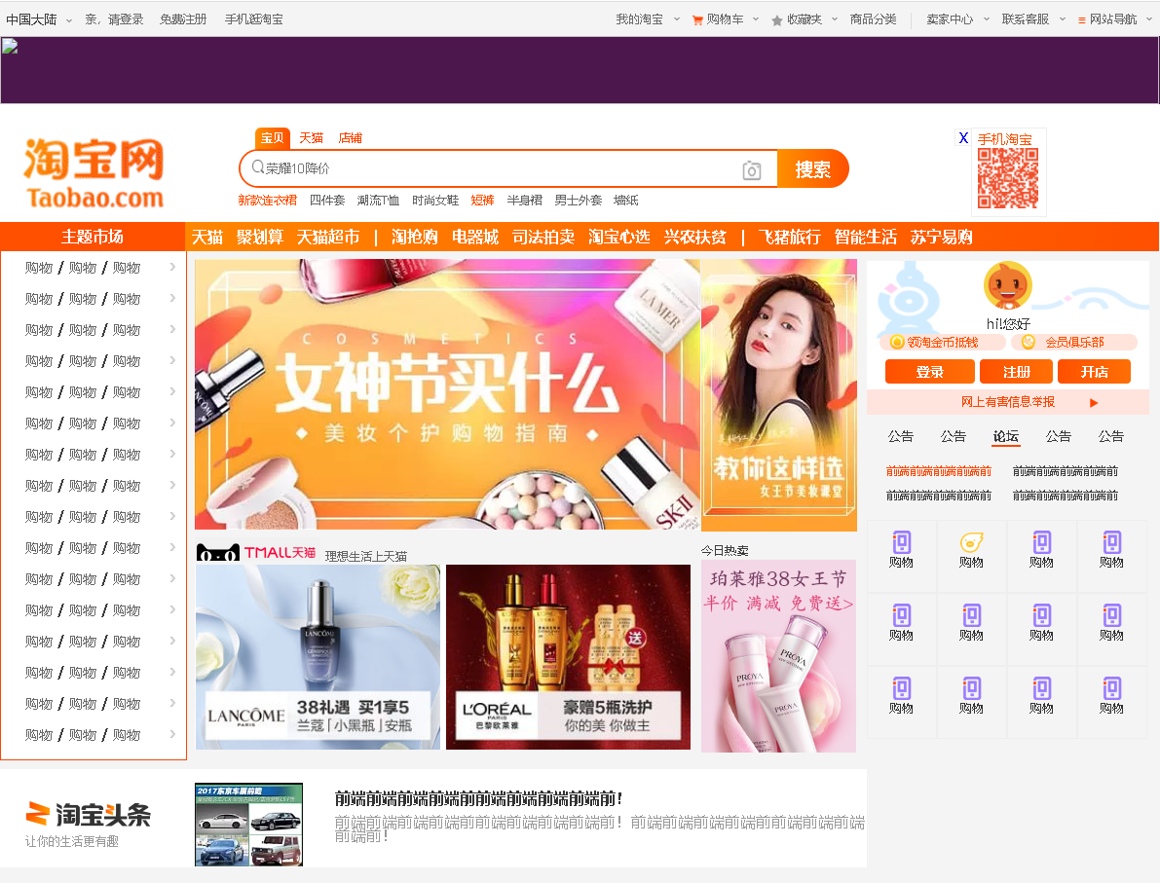Click the 淘宝头条 logo
Viewport: 1160px width, 883px height.
point(88,814)
